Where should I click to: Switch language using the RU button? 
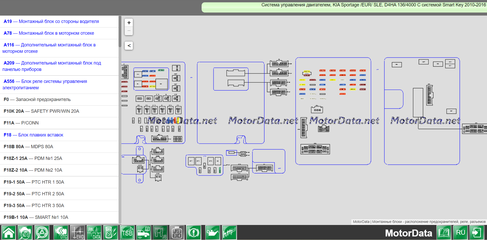460,233
